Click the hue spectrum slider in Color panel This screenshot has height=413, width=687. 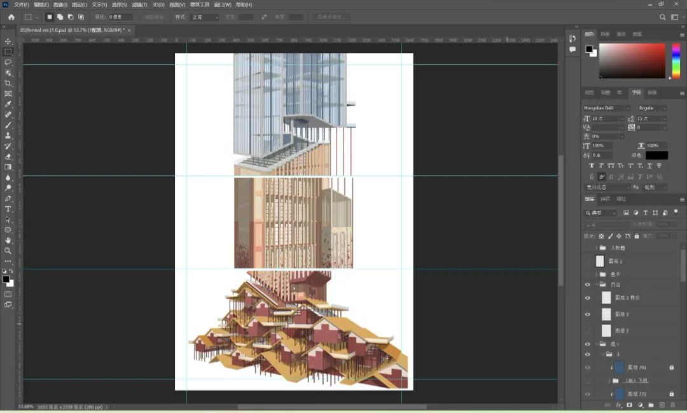(676, 60)
